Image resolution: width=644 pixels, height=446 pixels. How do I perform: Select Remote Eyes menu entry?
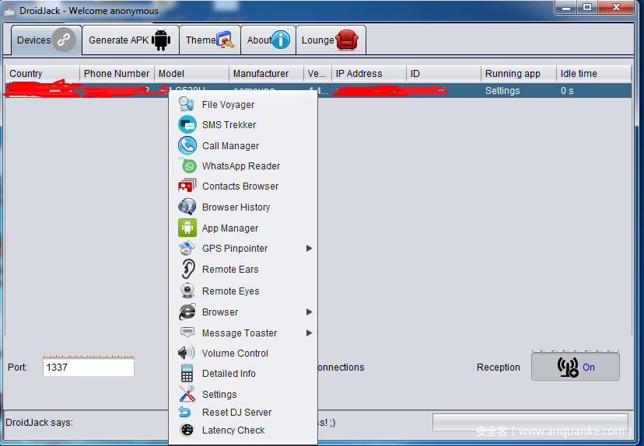click(243, 291)
